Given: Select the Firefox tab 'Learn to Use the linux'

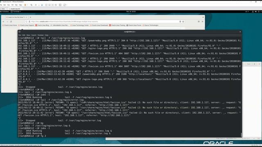Looking at the screenshot, I should [16, 17].
